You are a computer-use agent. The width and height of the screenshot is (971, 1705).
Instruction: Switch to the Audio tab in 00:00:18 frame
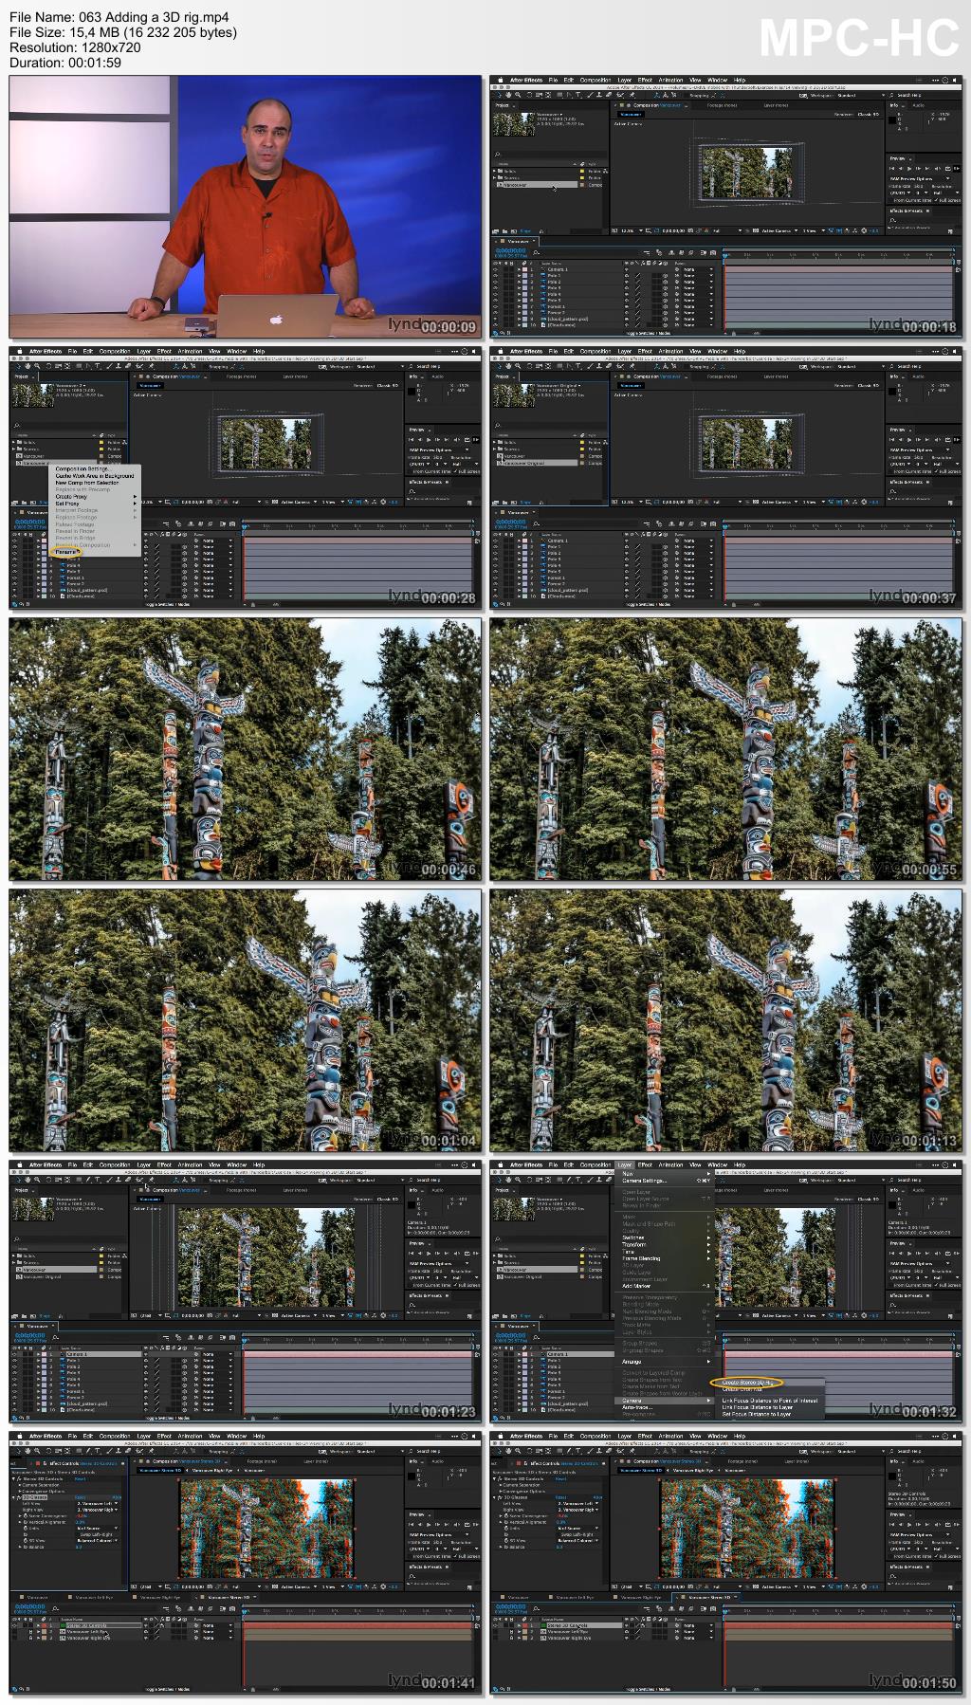coord(918,105)
